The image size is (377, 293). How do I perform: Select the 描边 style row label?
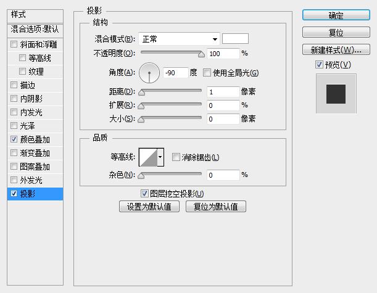tap(28, 85)
